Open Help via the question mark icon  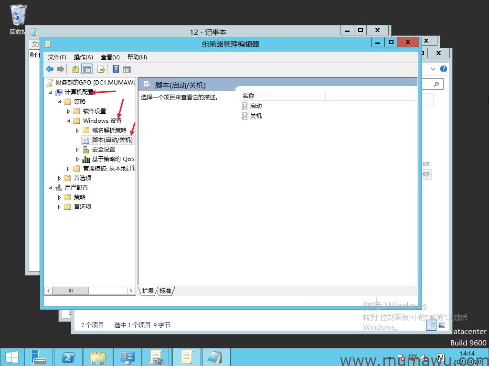116,69
